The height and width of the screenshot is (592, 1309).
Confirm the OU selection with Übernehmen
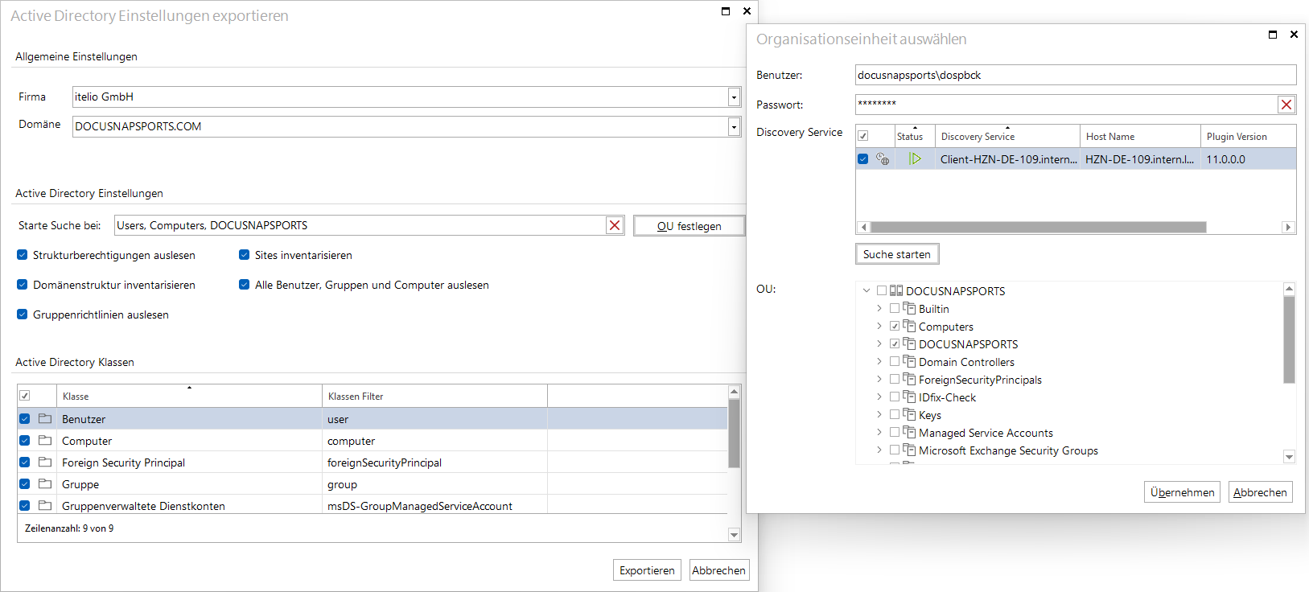(1182, 492)
